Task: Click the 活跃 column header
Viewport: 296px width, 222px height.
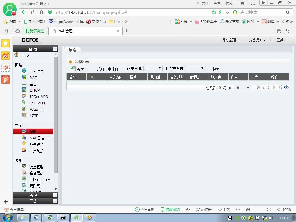Action: [x=77, y=77]
